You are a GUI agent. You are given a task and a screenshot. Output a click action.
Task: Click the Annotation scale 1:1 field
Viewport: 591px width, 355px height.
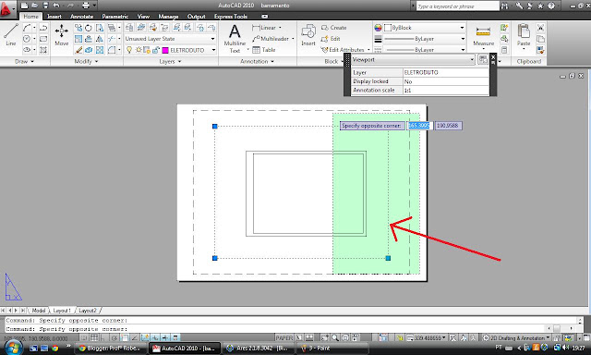click(x=446, y=91)
